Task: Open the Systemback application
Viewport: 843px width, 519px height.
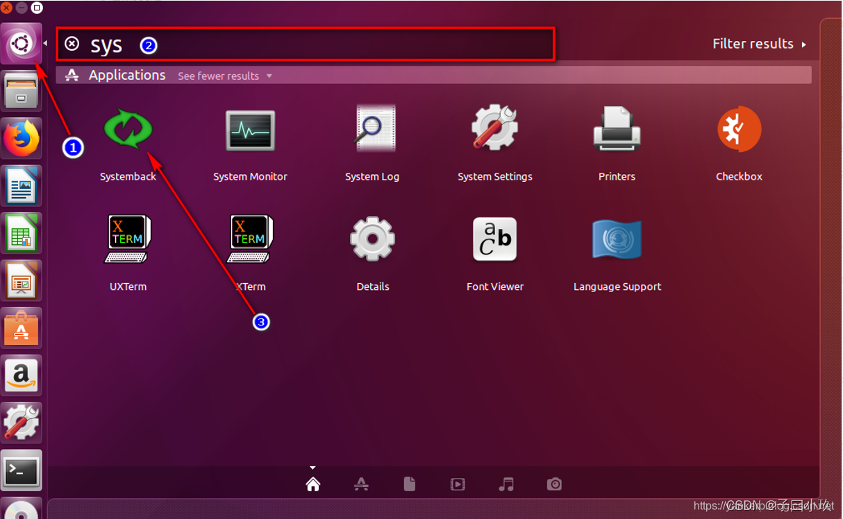Action: coord(128,130)
